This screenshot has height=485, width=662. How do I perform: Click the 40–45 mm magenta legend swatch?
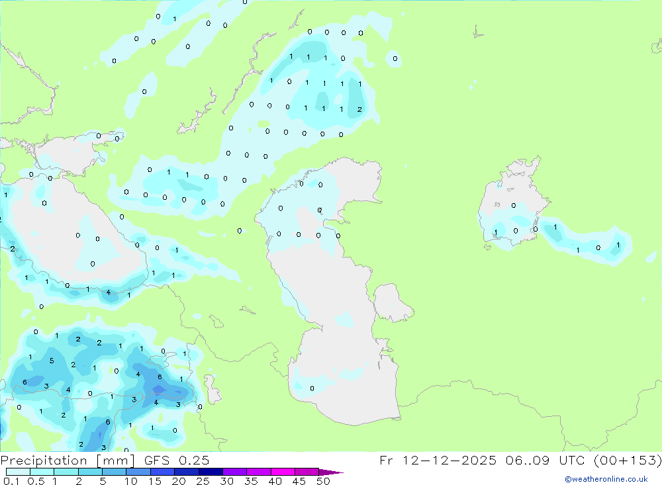point(283,472)
